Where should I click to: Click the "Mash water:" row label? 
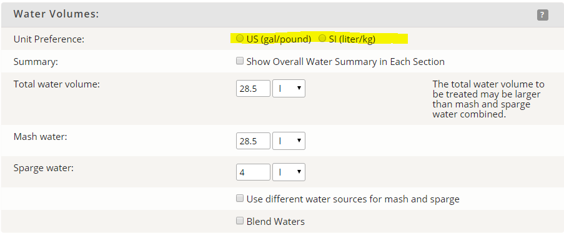click(40, 137)
